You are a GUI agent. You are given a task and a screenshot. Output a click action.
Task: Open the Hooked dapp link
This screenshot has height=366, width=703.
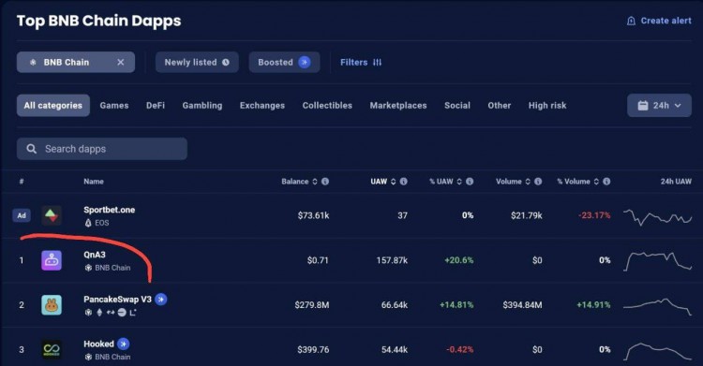(x=98, y=344)
